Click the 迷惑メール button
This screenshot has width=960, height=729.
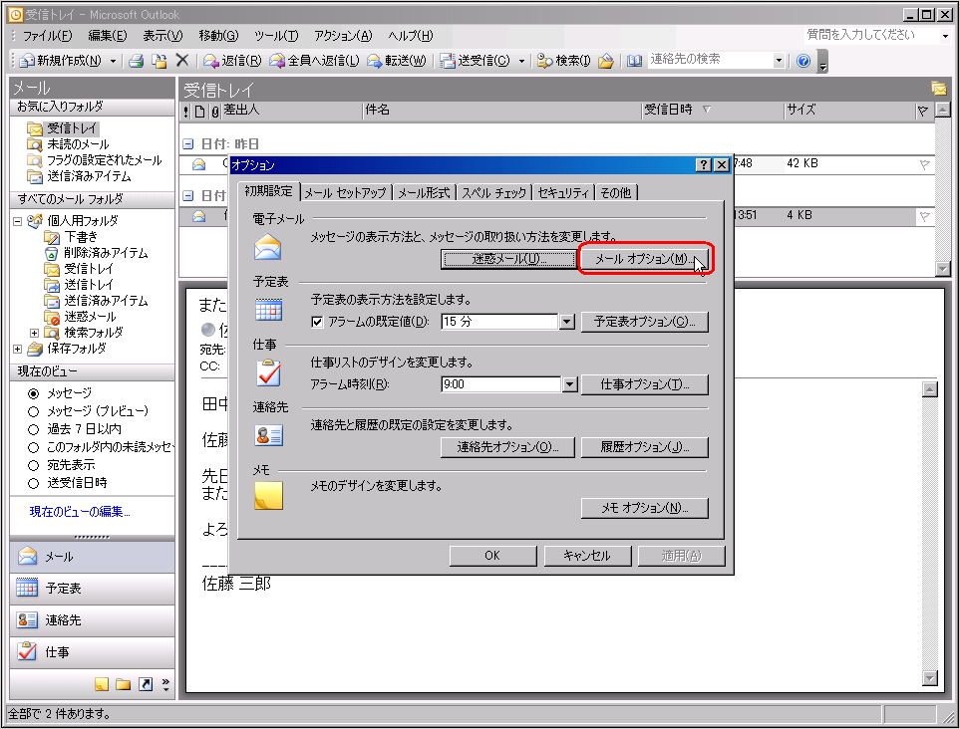507,259
